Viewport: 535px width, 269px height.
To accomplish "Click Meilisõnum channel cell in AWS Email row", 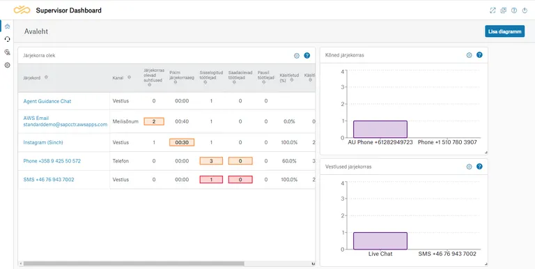I will click(x=125, y=121).
